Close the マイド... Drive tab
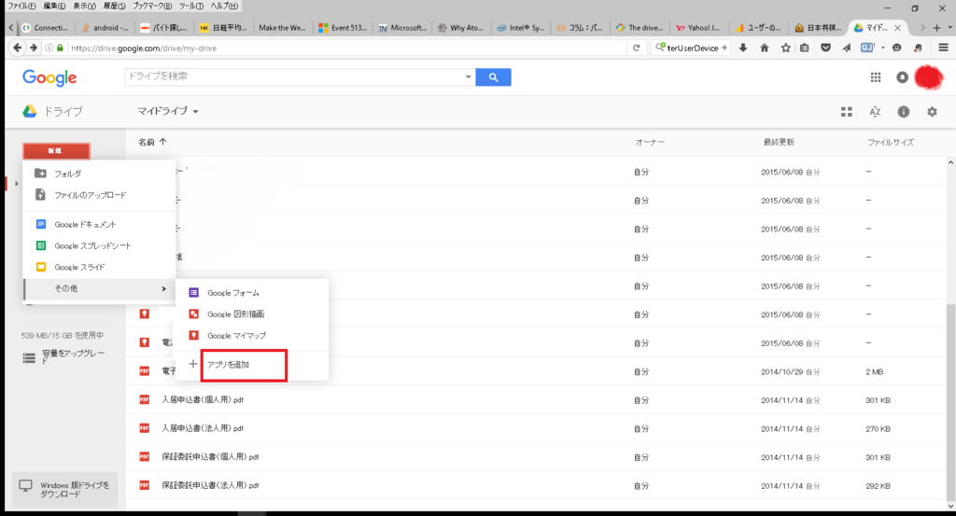 [x=897, y=27]
